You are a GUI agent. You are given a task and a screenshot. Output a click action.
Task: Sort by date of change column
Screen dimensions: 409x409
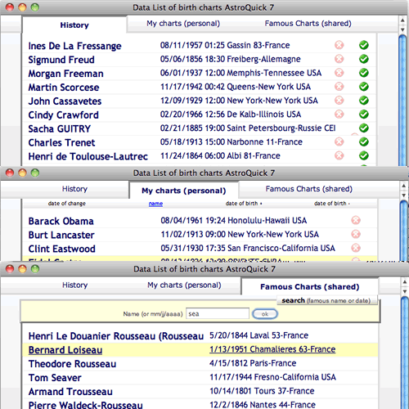[x=67, y=204]
